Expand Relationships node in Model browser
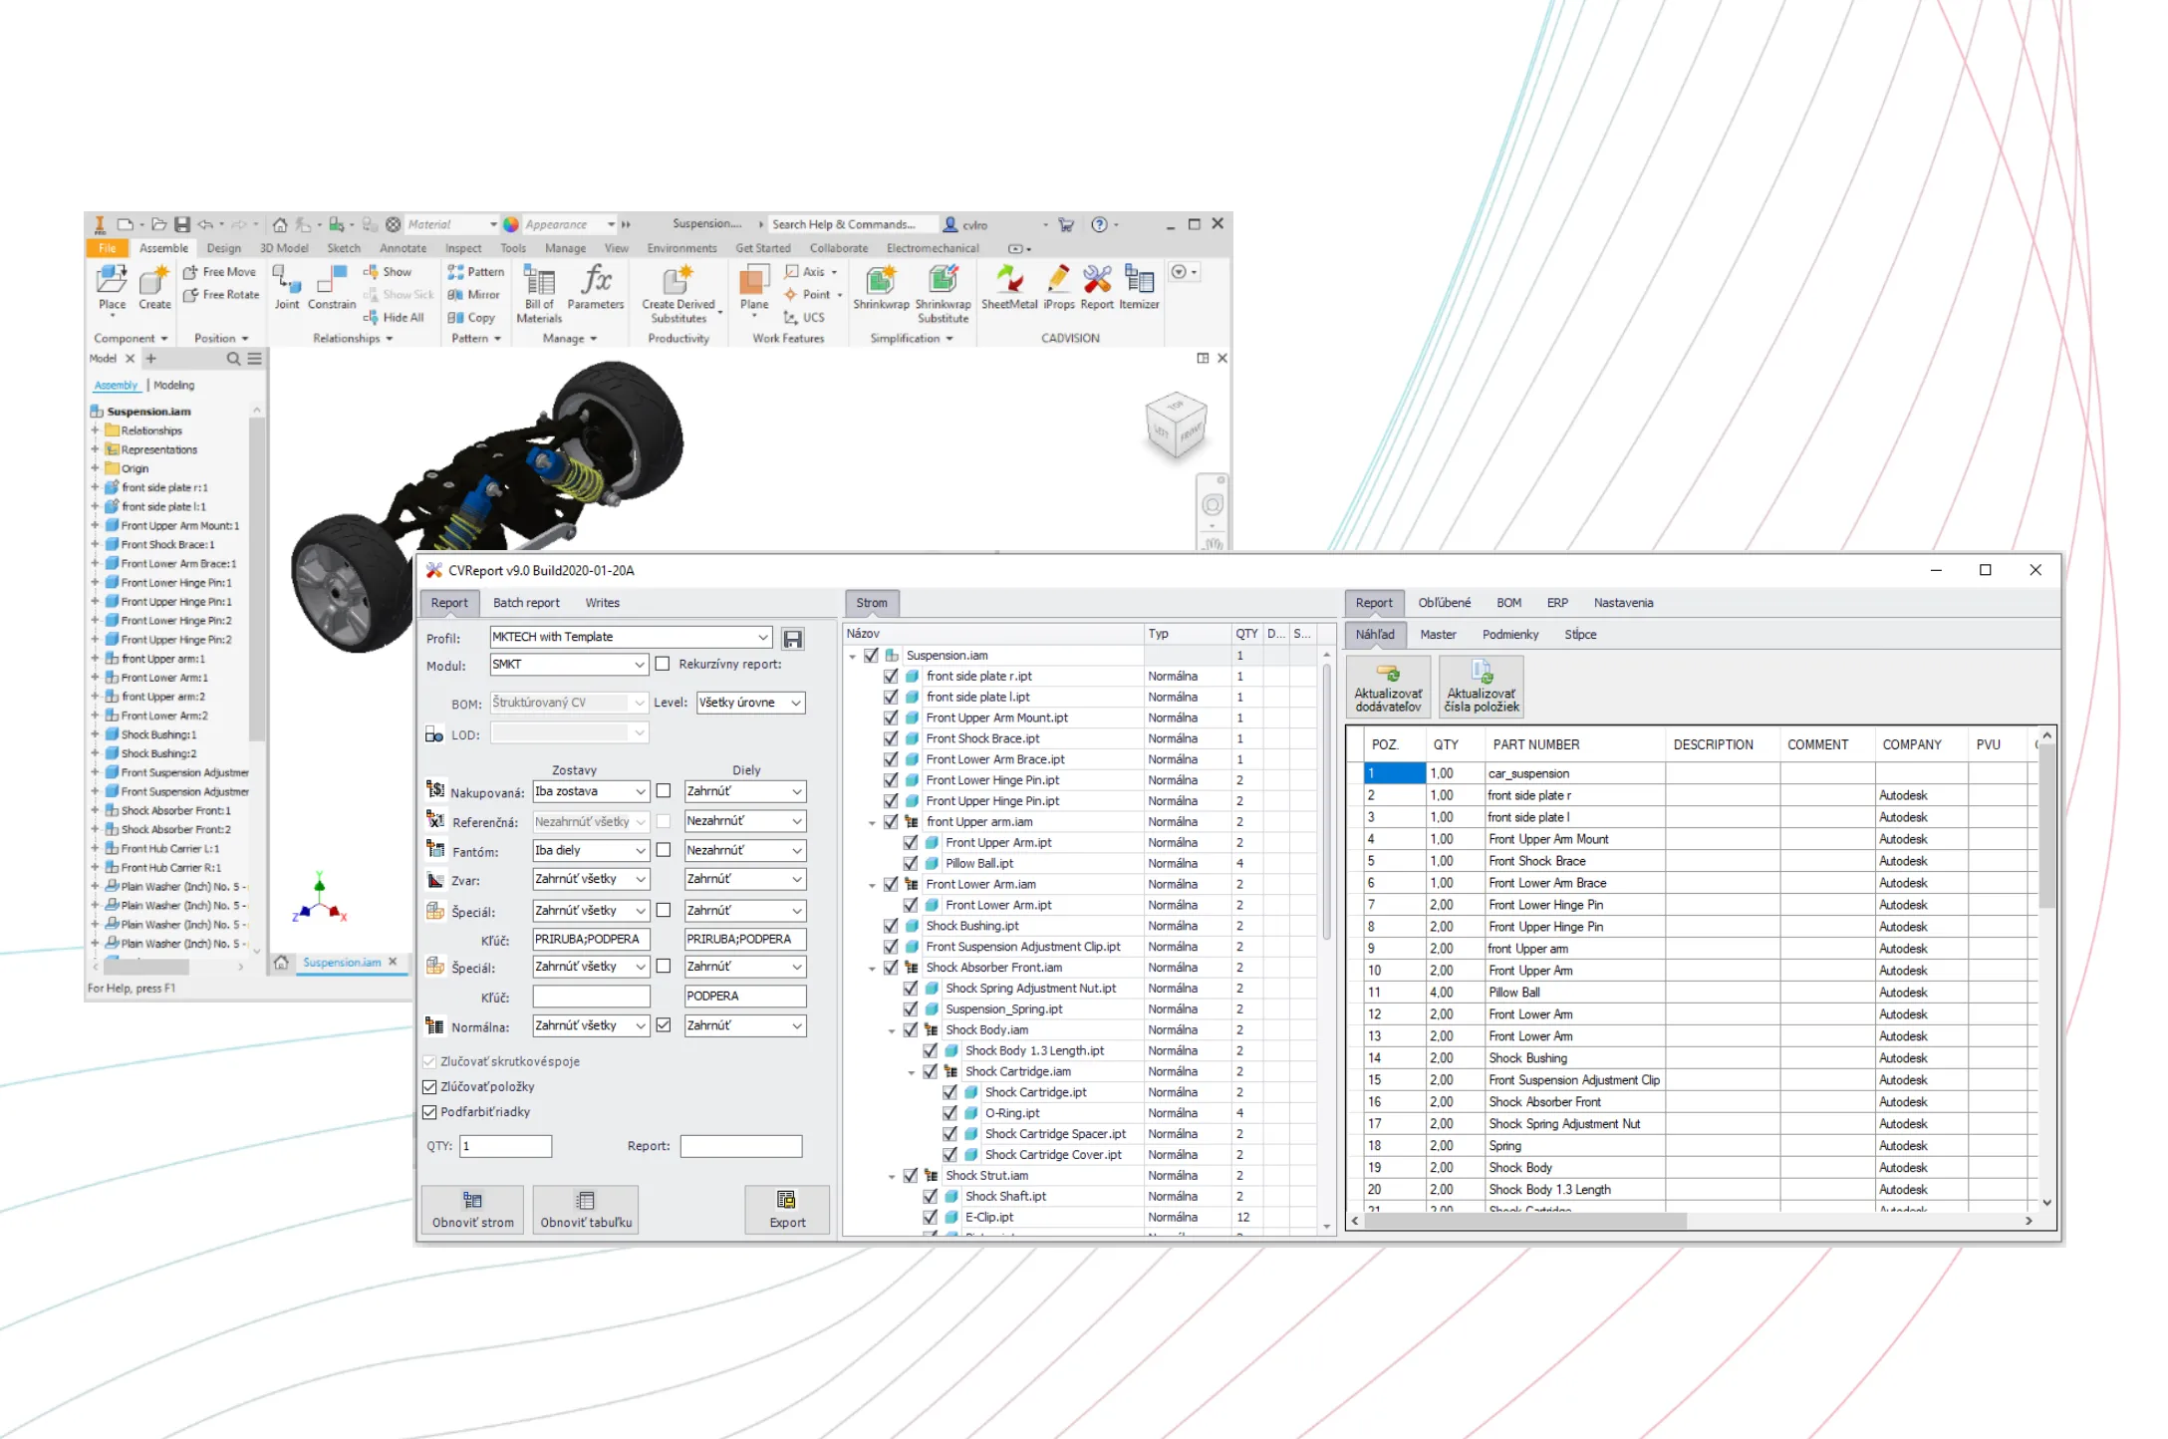Screen dimensions: 2168x1439 (x=96, y=431)
